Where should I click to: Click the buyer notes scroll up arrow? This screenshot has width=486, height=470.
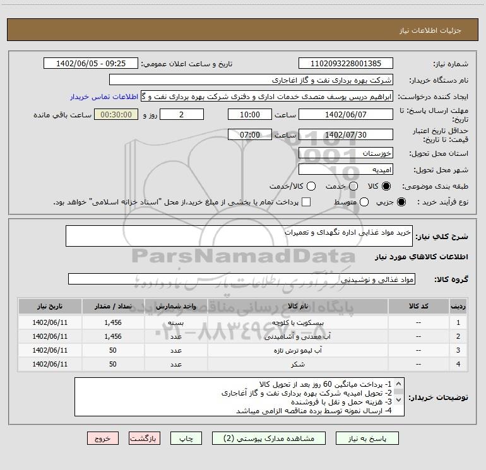(x=399, y=383)
